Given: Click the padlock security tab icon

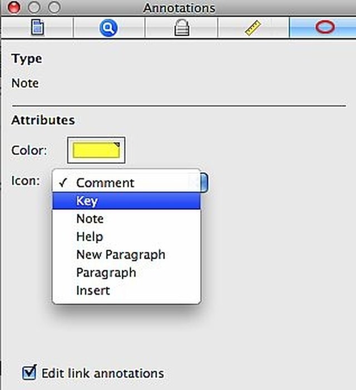Looking at the screenshot, I should pyautogui.click(x=181, y=27).
